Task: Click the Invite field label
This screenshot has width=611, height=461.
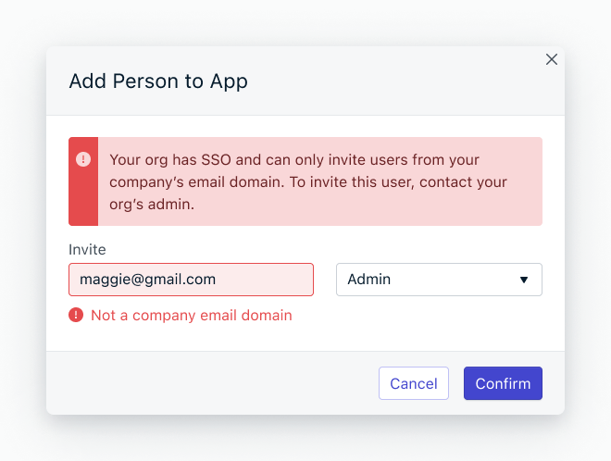Action: tap(87, 249)
